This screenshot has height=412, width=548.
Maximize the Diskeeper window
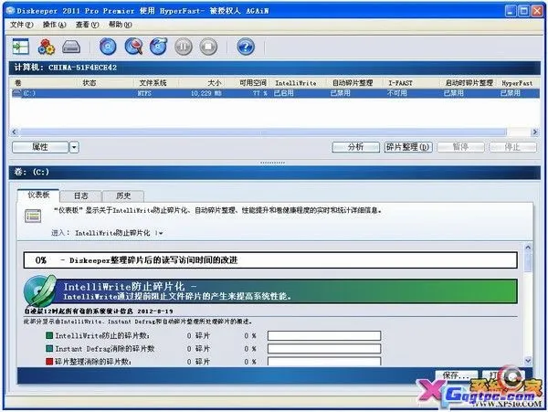click(x=524, y=11)
